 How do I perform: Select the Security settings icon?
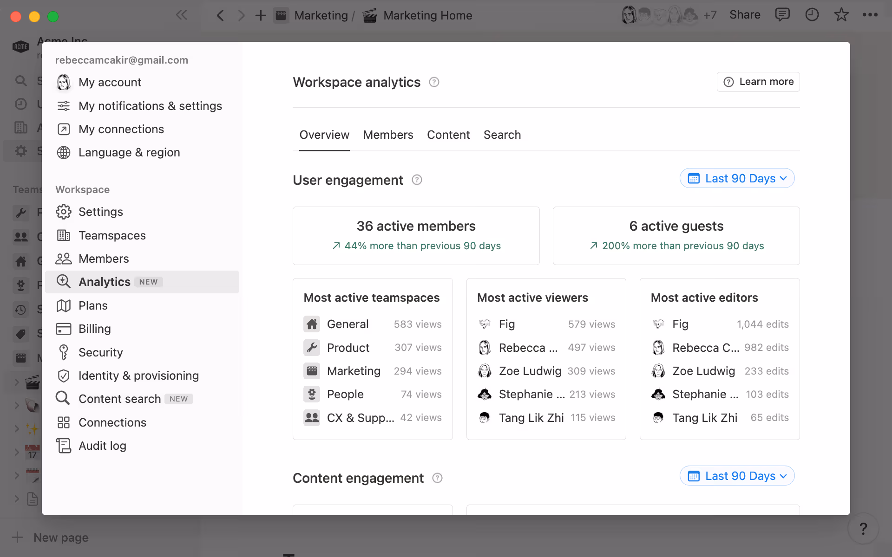pyautogui.click(x=64, y=352)
